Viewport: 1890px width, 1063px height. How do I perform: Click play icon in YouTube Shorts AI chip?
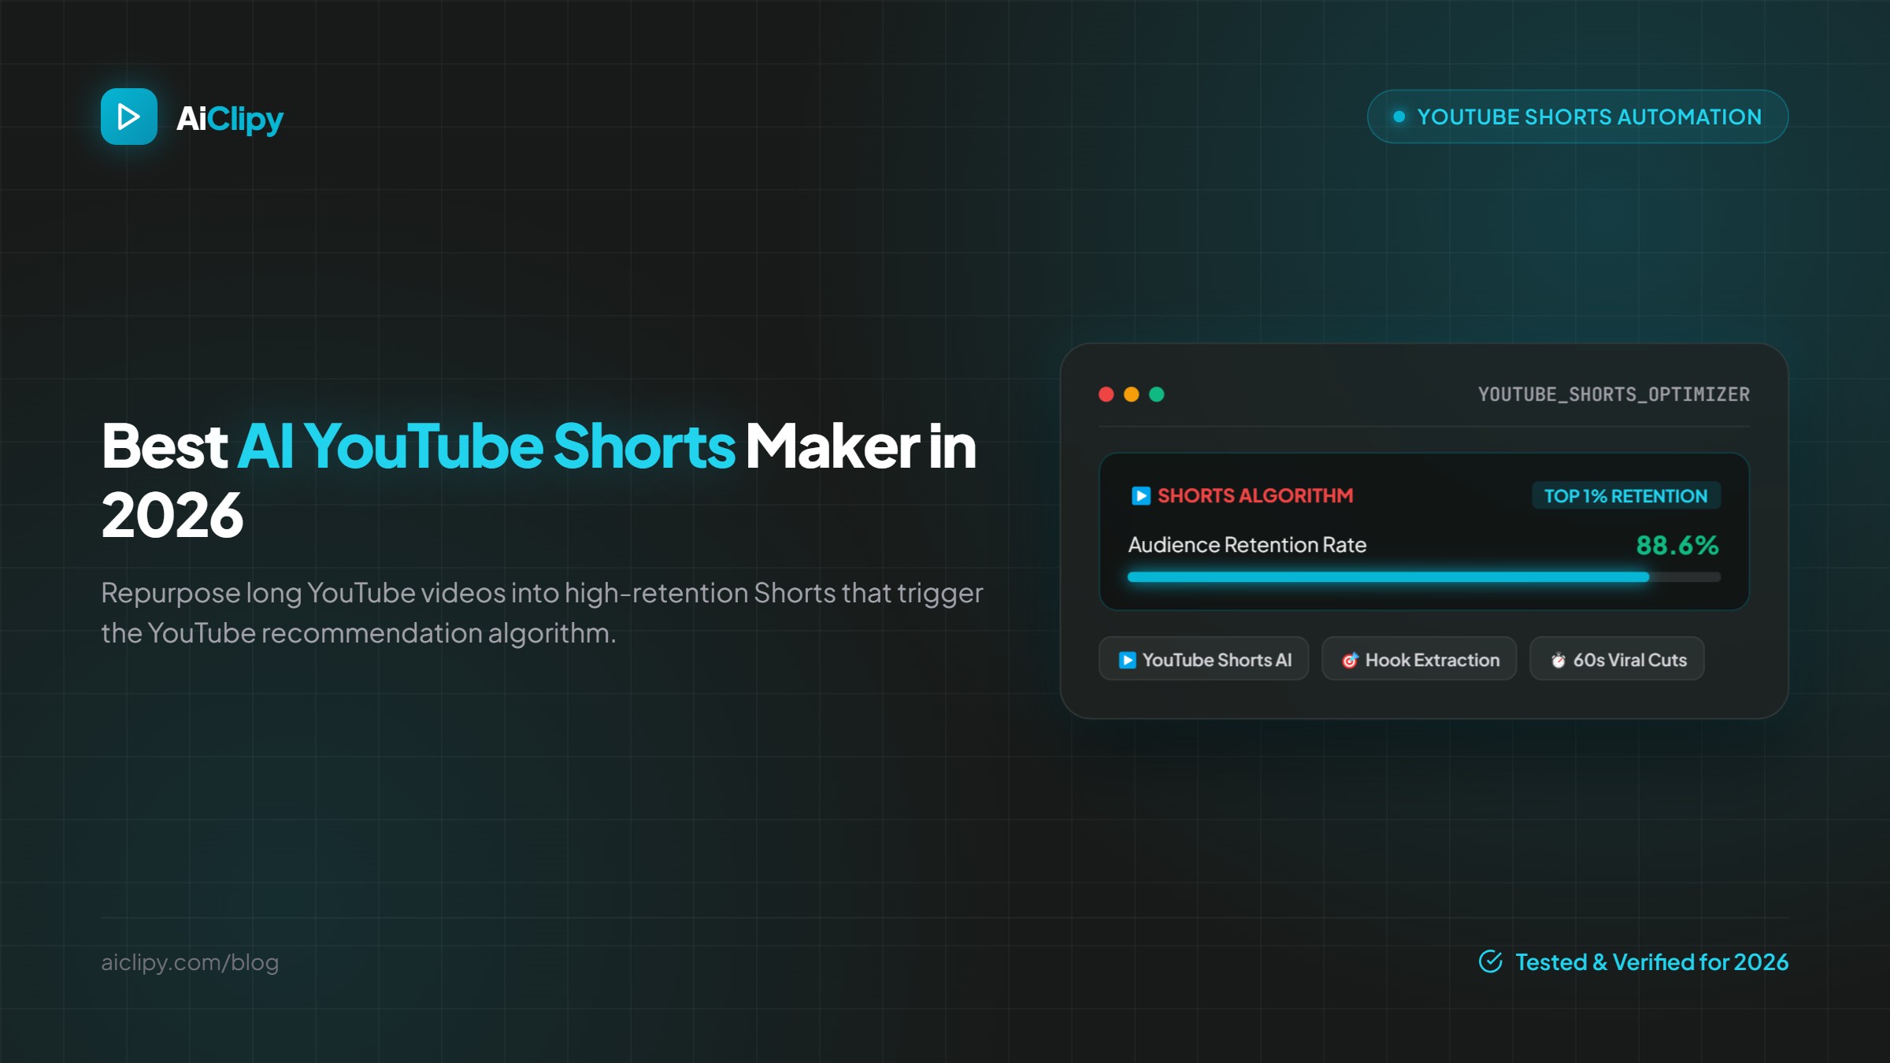pos(1128,660)
